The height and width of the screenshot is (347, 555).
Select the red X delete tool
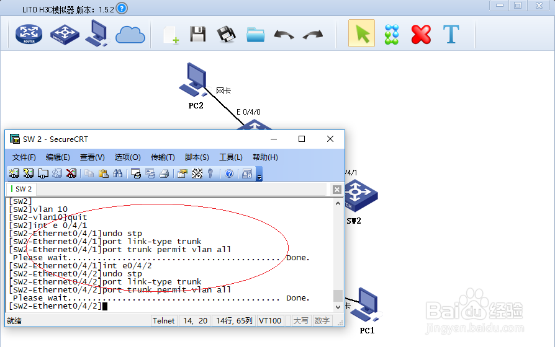pos(421,34)
